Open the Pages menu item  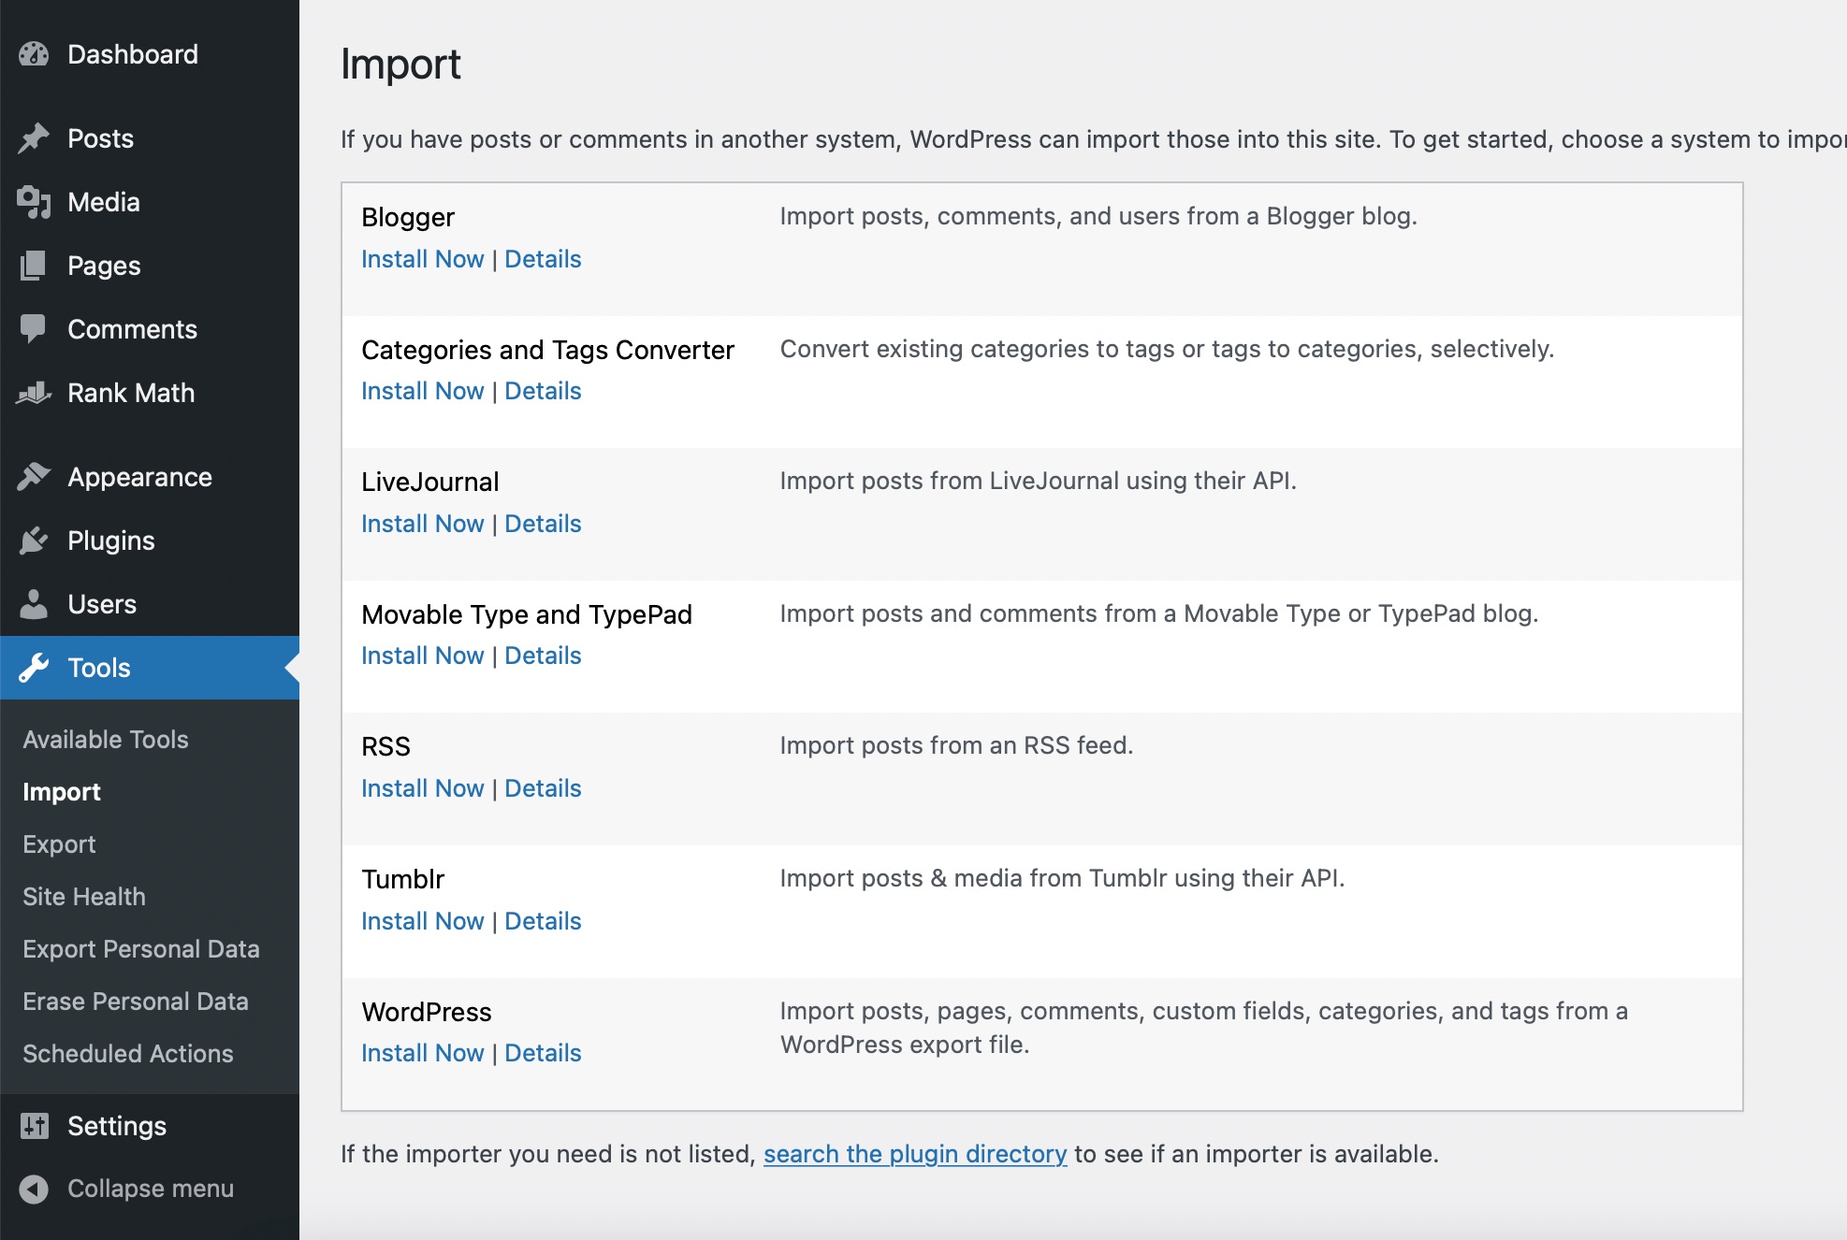[x=104, y=266]
